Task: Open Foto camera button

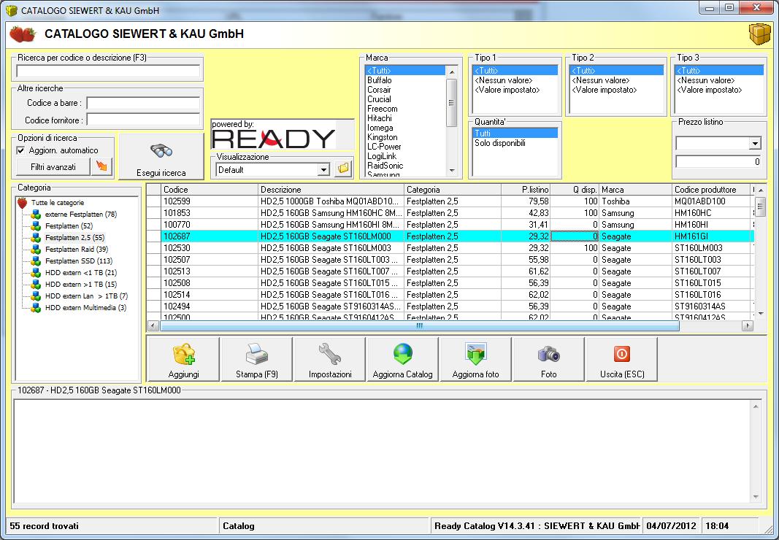Action: (x=548, y=359)
